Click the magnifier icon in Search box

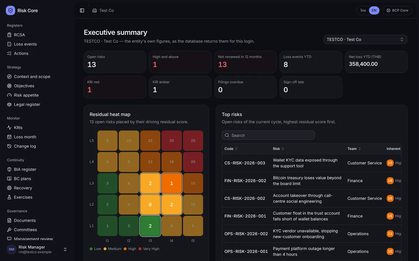tap(227, 135)
